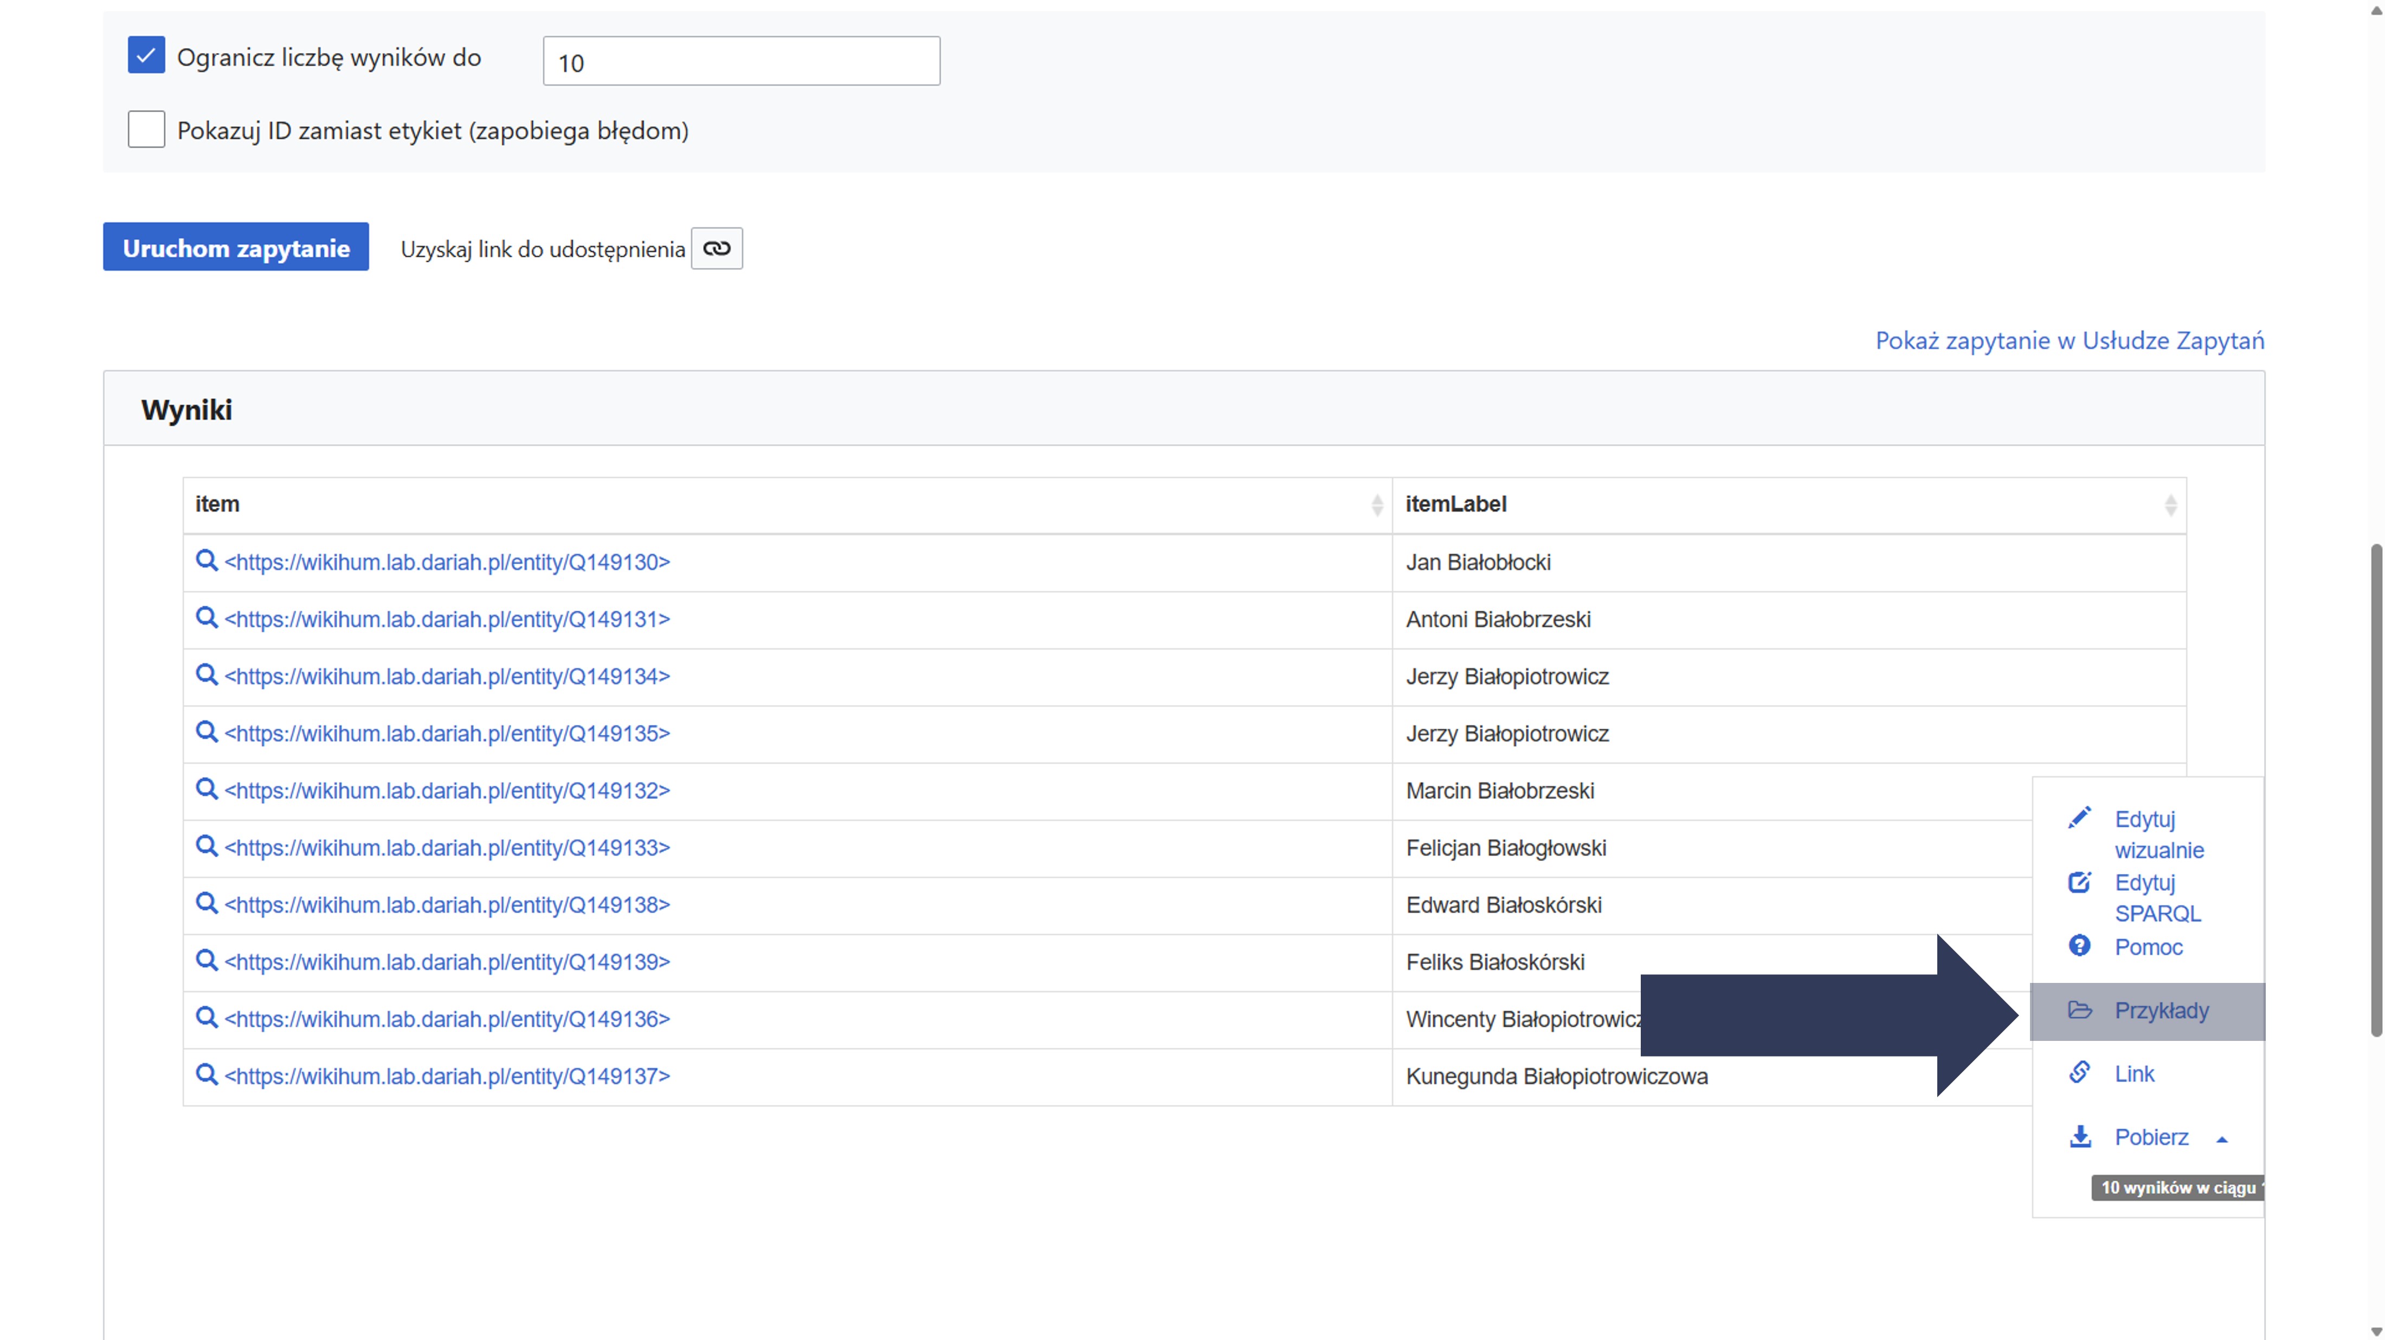The height and width of the screenshot is (1340, 2385).
Task: Click the share link chain icon button
Action: click(717, 248)
